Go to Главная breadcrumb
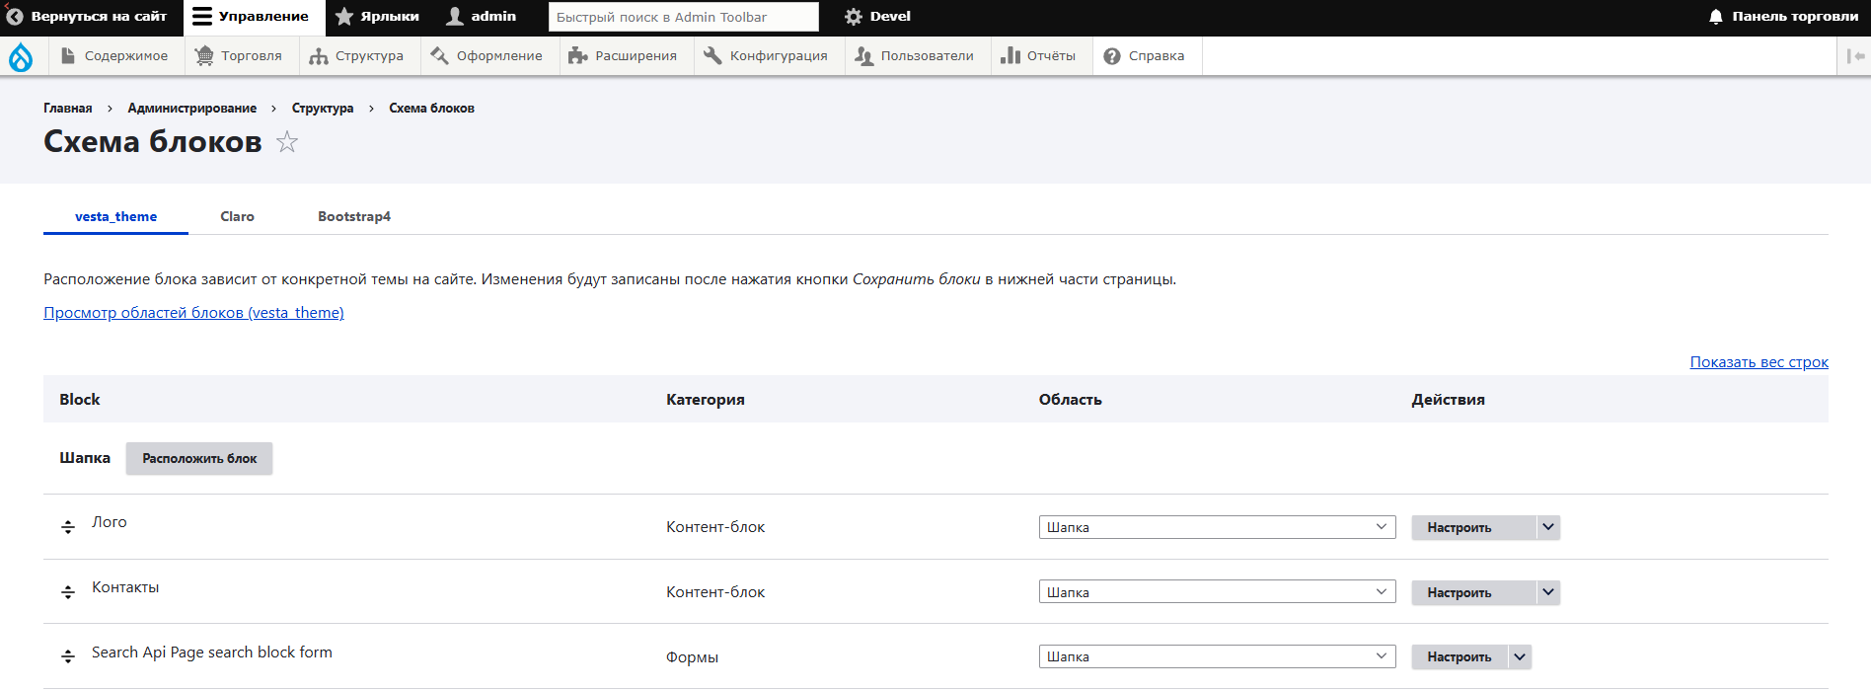Viewport: 1871px width, 691px height. pyautogui.click(x=68, y=109)
